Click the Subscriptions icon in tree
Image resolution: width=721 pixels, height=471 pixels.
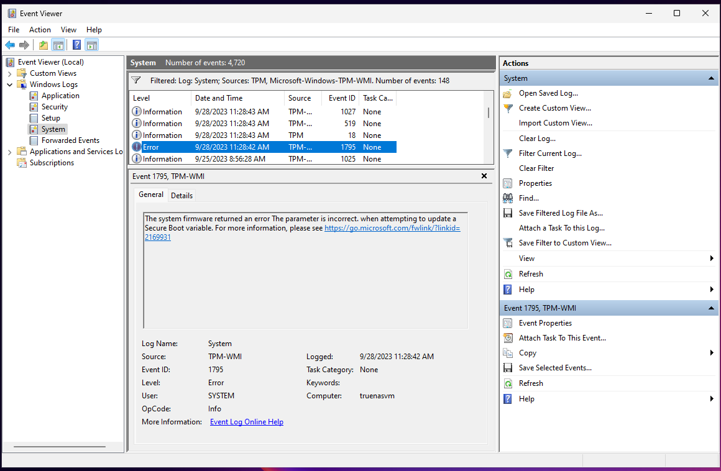[x=22, y=163]
